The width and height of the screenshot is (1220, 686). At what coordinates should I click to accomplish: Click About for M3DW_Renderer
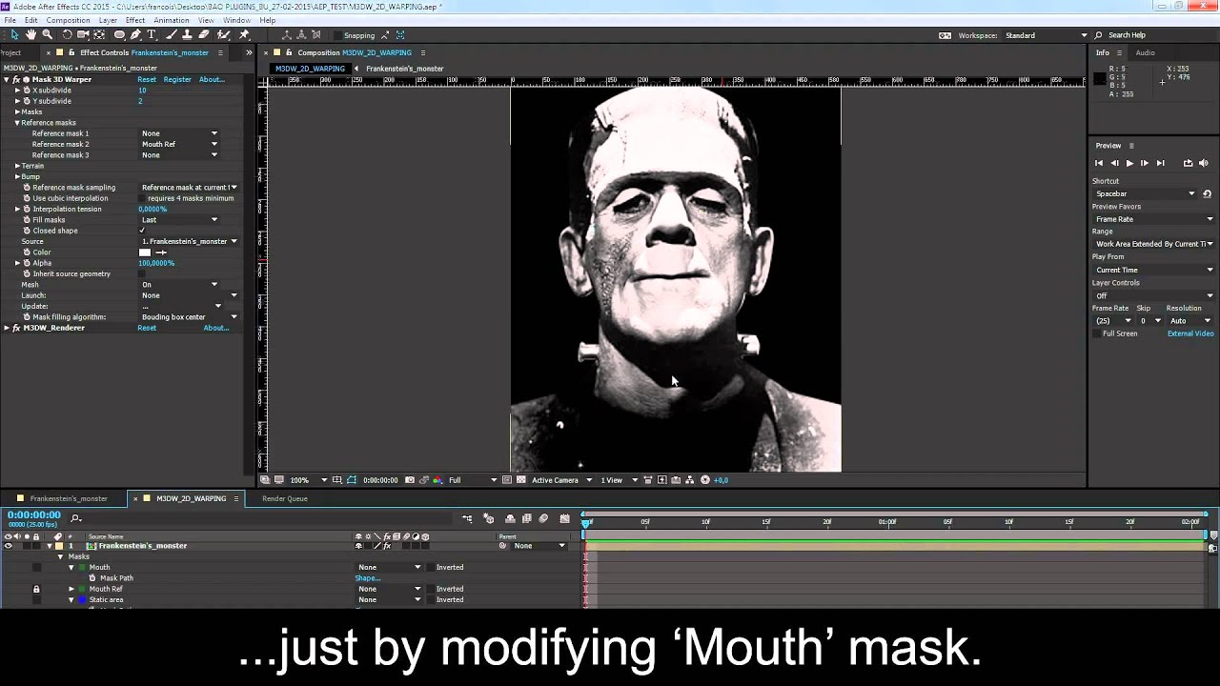(216, 328)
